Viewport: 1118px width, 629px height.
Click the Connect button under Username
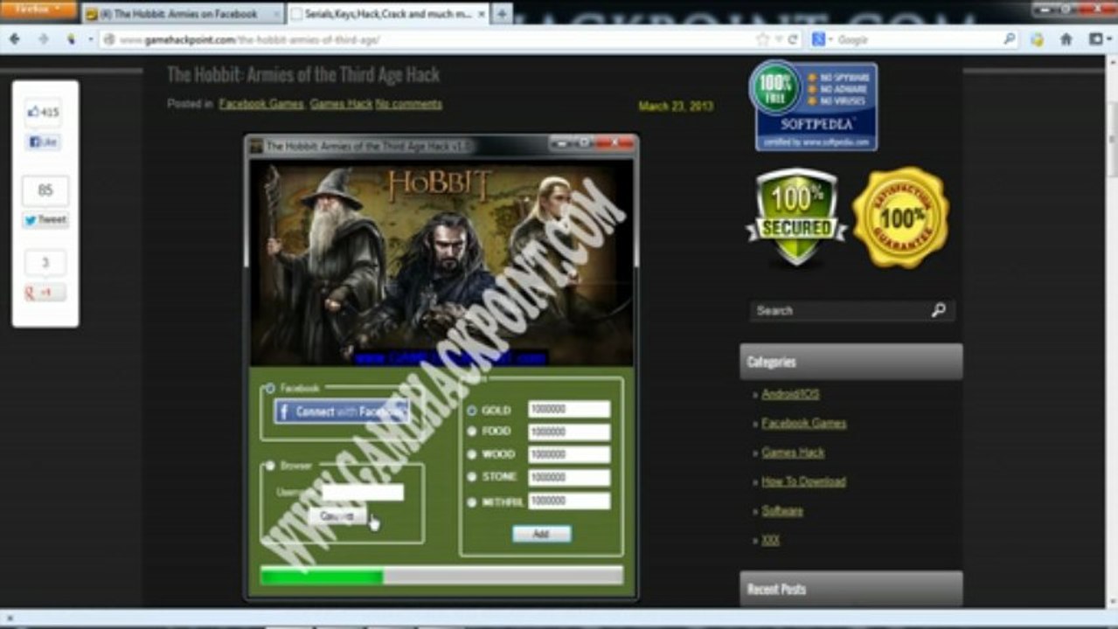coord(337,516)
